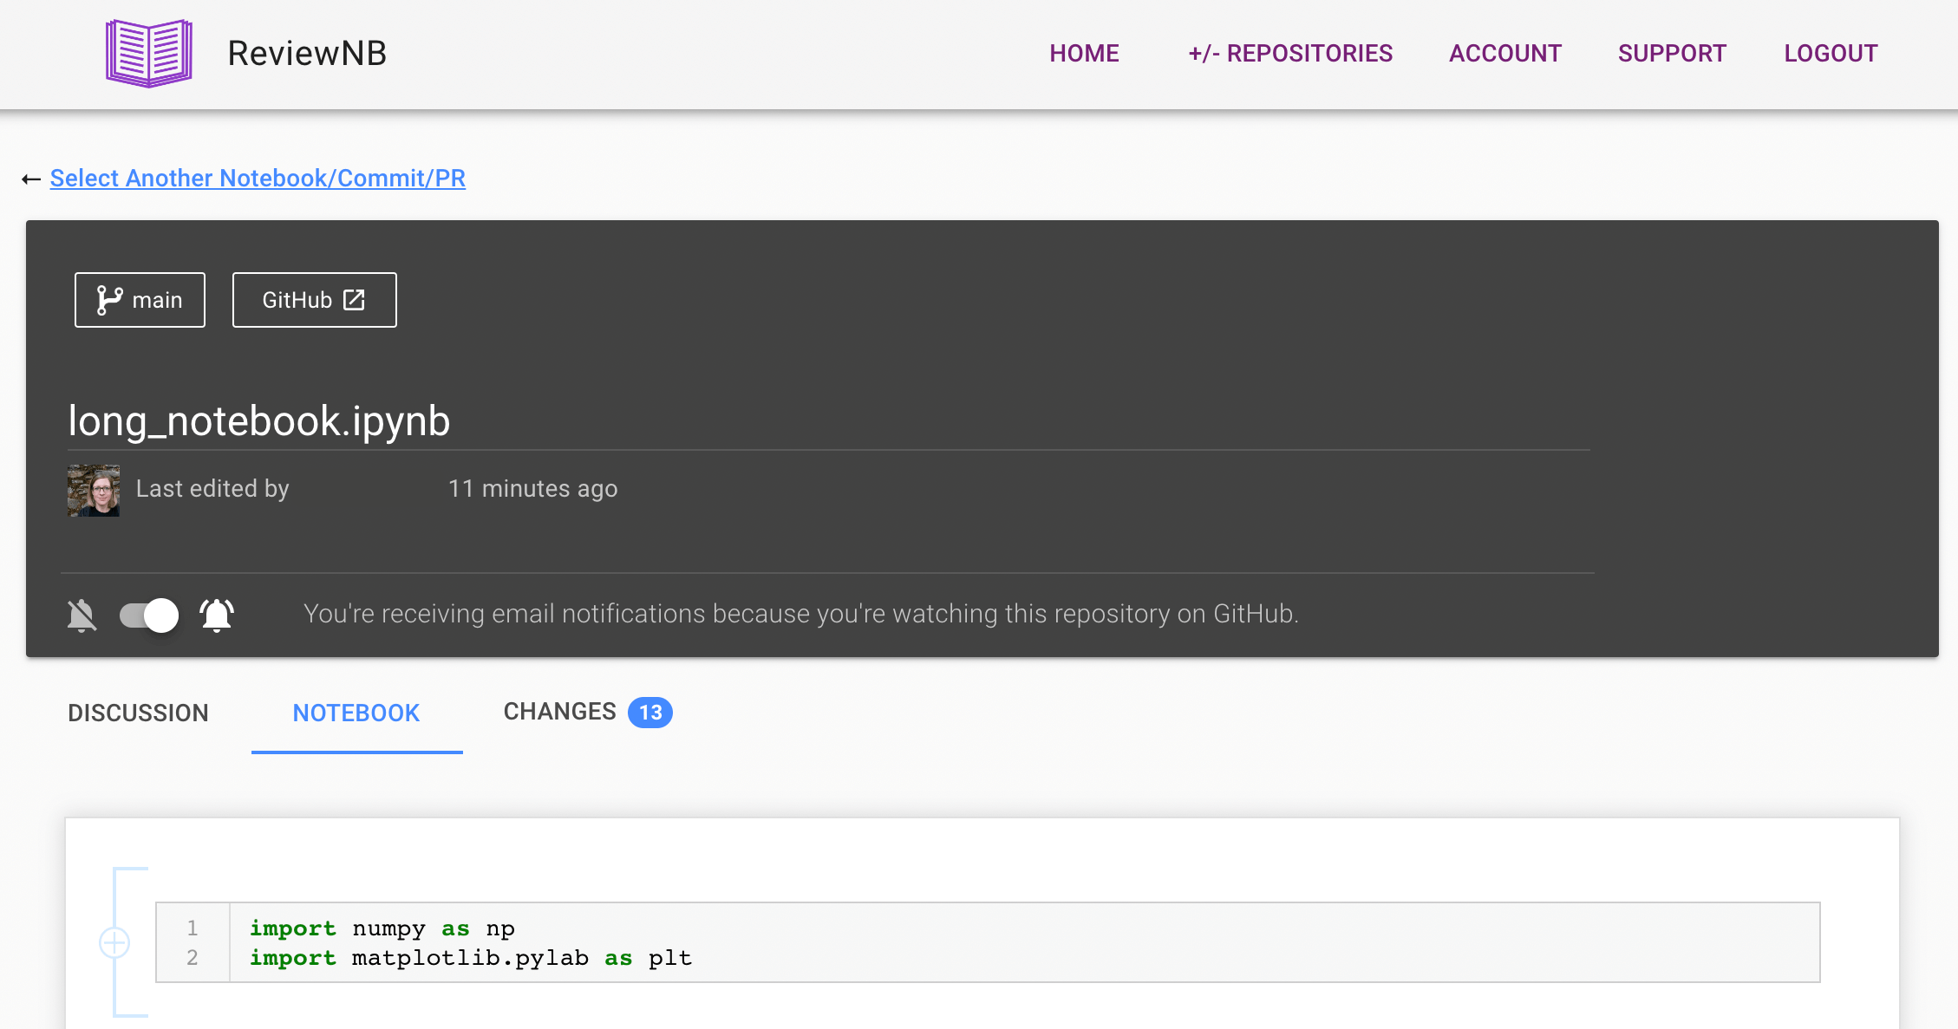
Task: Click the ReviewNB brand name
Action: pos(307,53)
